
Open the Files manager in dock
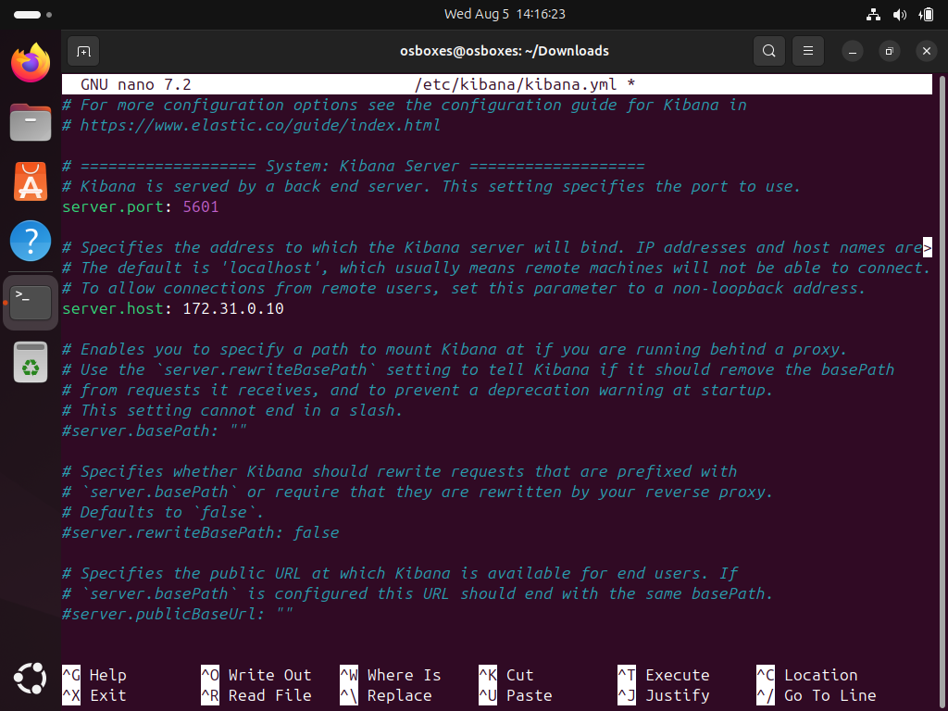[31, 122]
